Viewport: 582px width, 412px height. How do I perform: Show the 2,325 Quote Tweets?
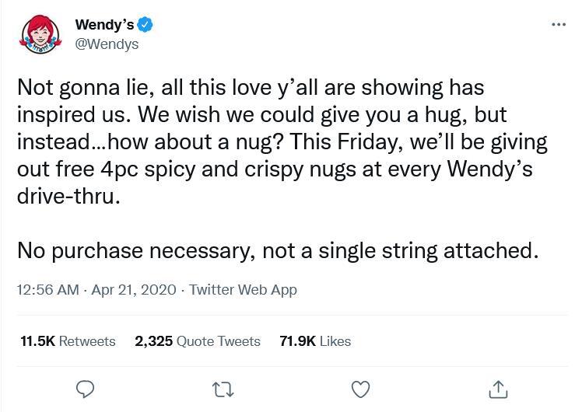point(198,341)
